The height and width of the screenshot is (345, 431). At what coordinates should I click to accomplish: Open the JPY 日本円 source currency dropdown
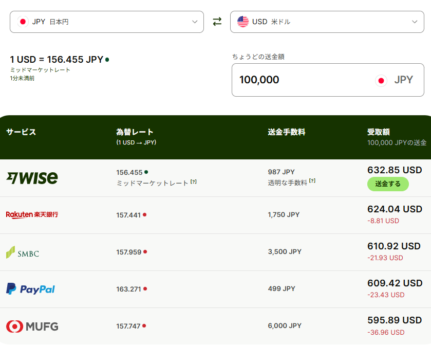pos(107,22)
